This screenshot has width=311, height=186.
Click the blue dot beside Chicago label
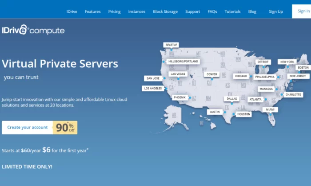(x=251, y=76)
